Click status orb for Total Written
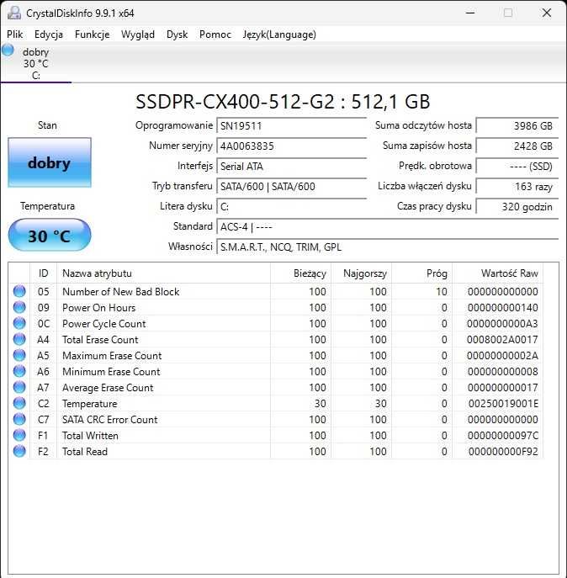The width and height of the screenshot is (567, 578). pyautogui.click(x=19, y=435)
